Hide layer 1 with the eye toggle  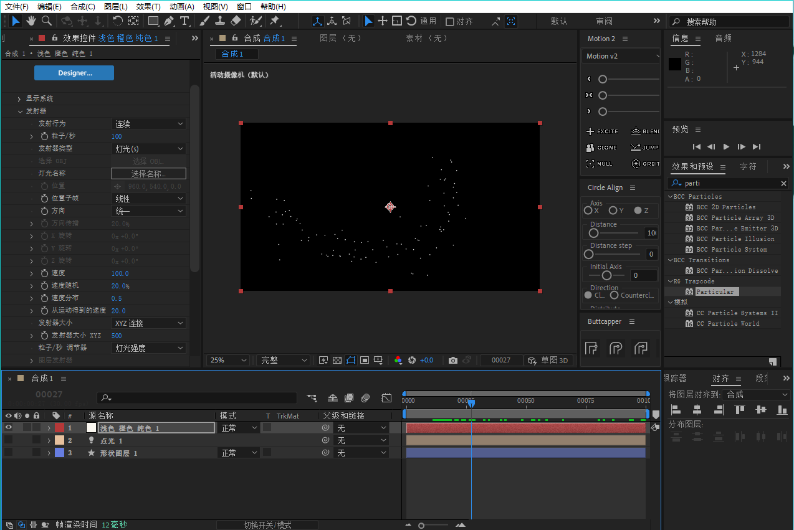coord(9,428)
